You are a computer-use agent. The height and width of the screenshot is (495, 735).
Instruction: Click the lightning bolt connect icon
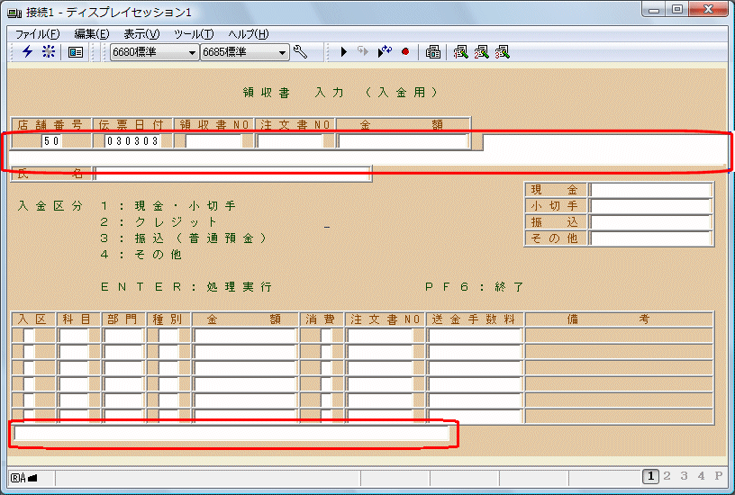(27, 52)
